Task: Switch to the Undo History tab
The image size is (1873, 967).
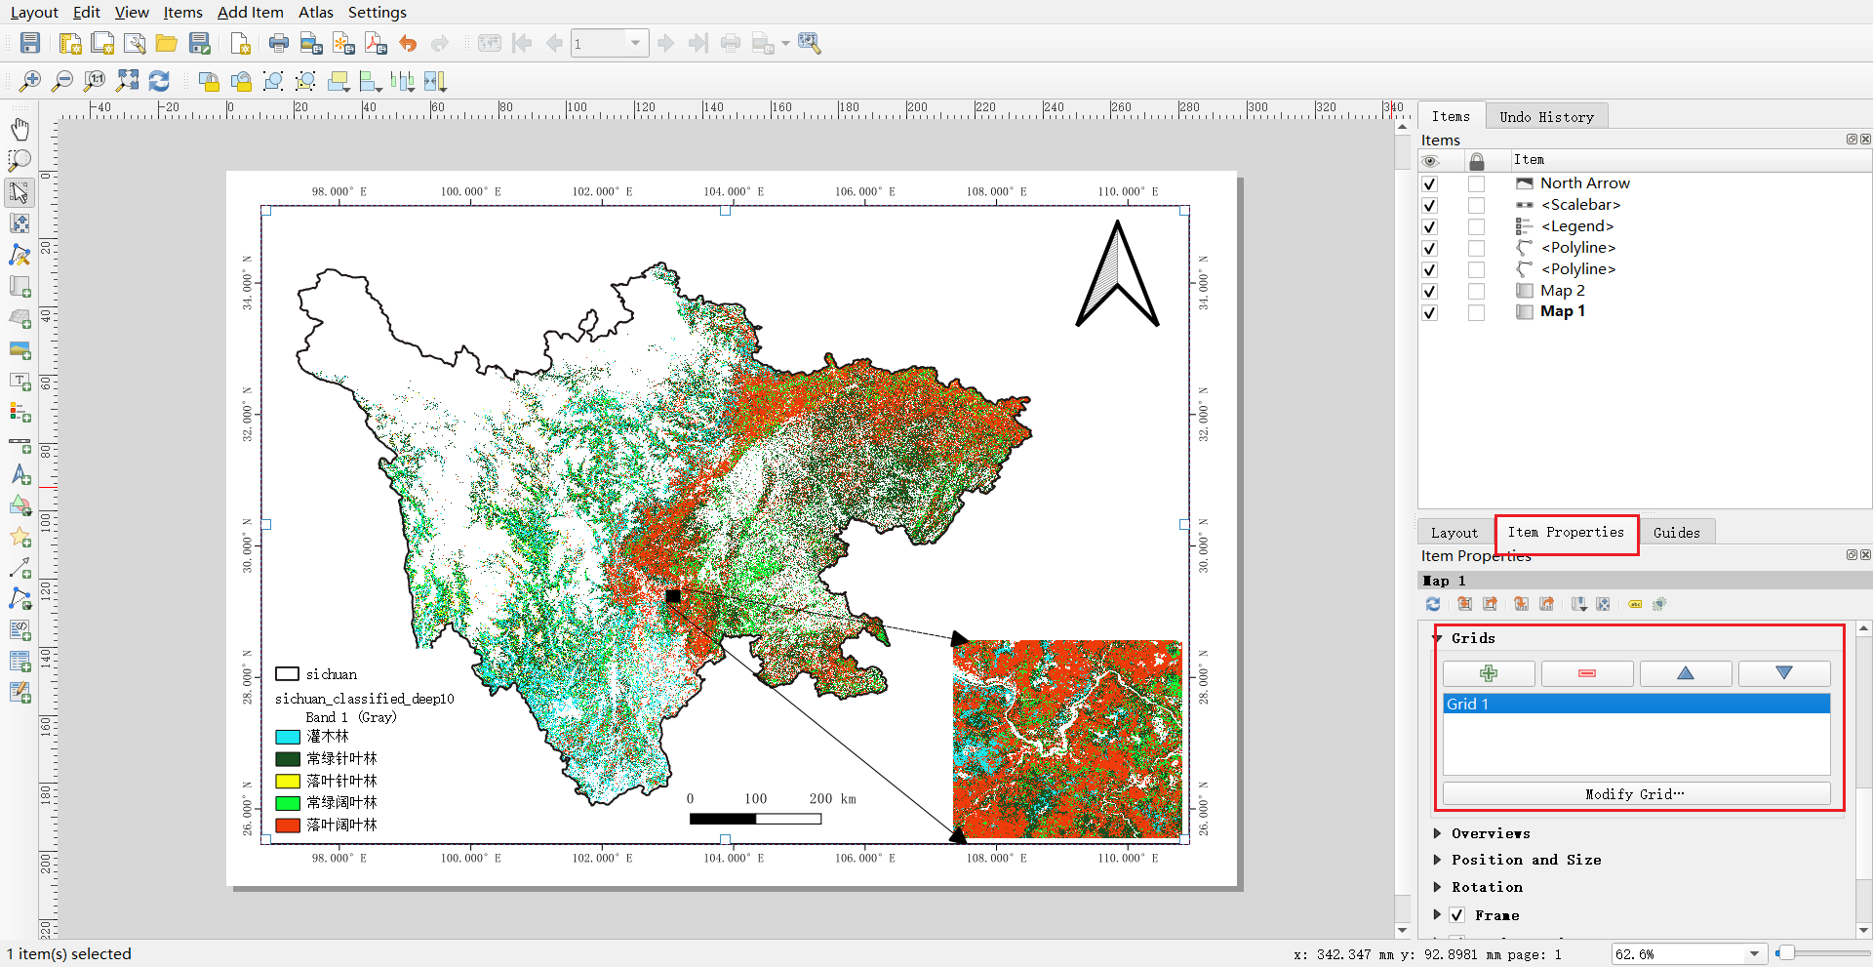Action: click(1546, 116)
